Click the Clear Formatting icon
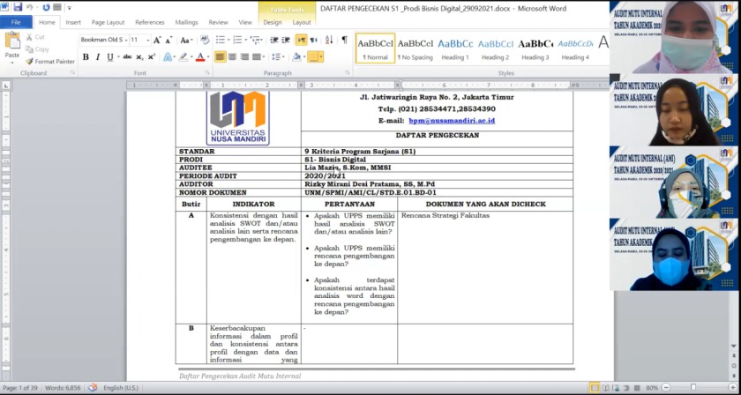This screenshot has width=741, height=395. [x=205, y=41]
